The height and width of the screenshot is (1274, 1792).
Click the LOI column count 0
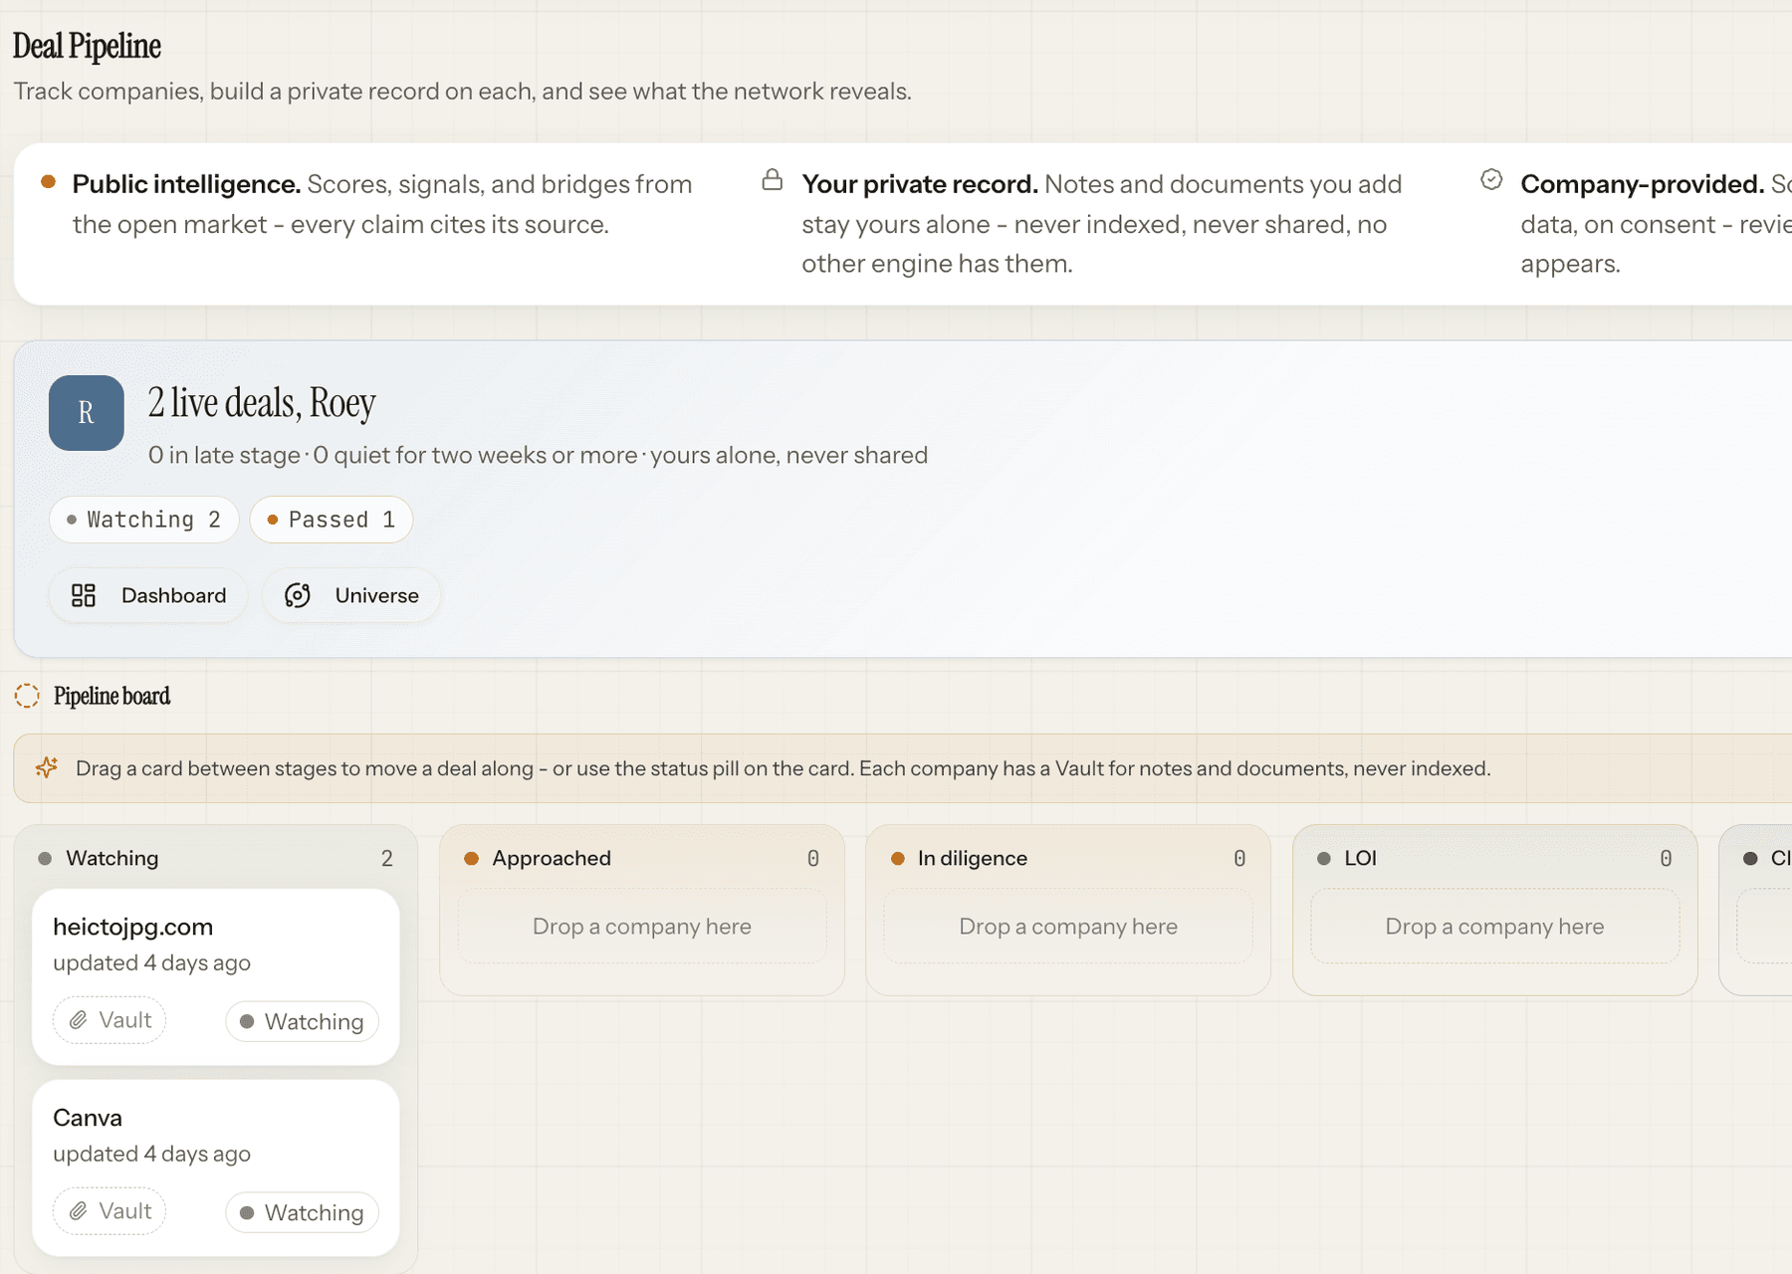point(1666,858)
